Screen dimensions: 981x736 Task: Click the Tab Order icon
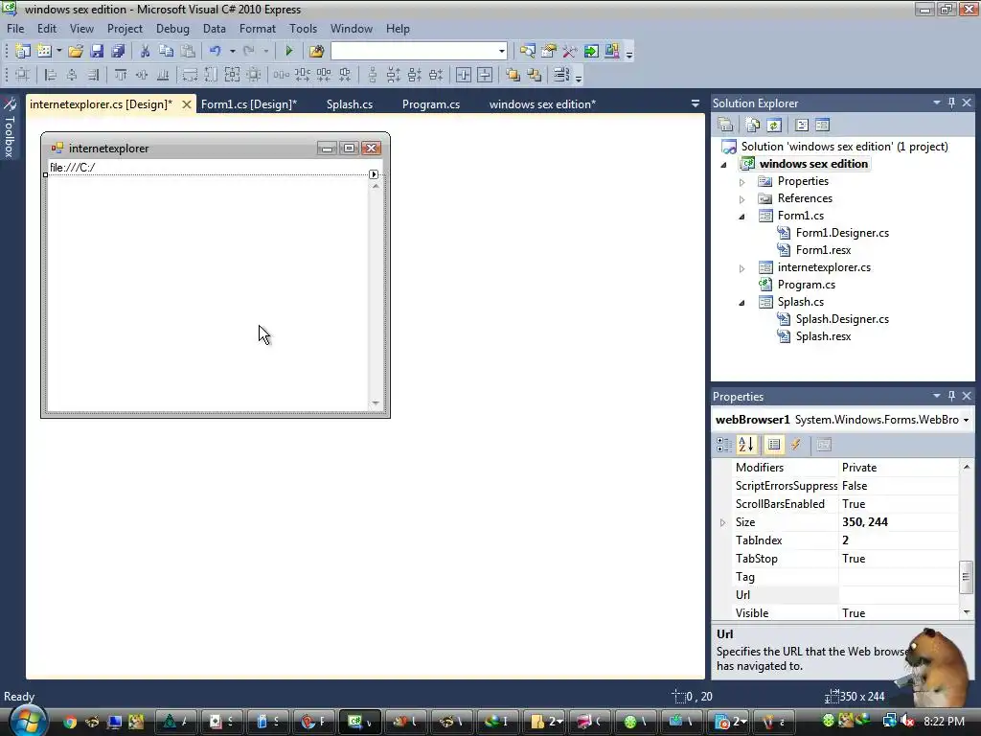561,75
